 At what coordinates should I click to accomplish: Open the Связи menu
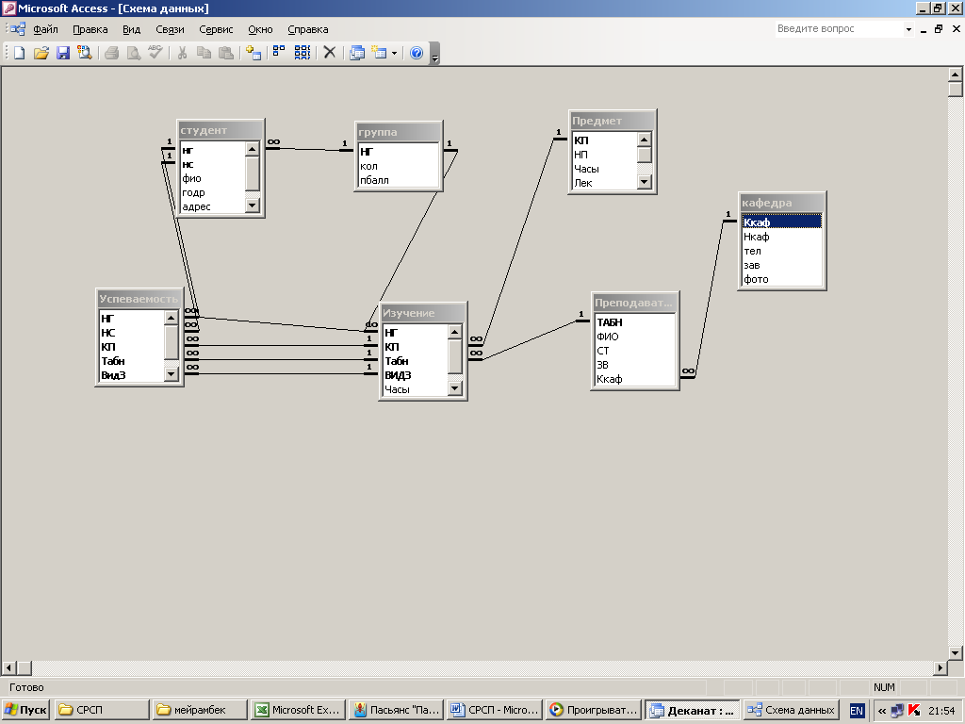coord(170,29)
